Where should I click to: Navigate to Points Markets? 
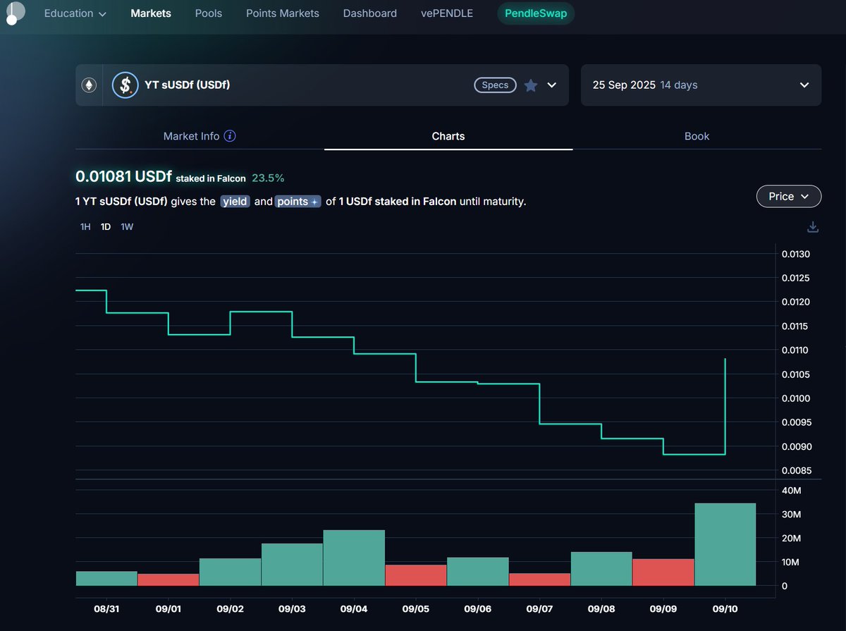tap(283, 13)
